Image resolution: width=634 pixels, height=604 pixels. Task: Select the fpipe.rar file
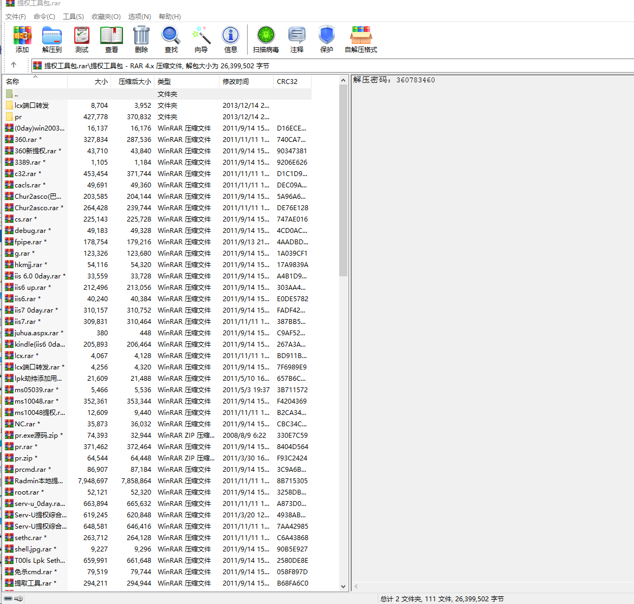[x=158, y=242]
